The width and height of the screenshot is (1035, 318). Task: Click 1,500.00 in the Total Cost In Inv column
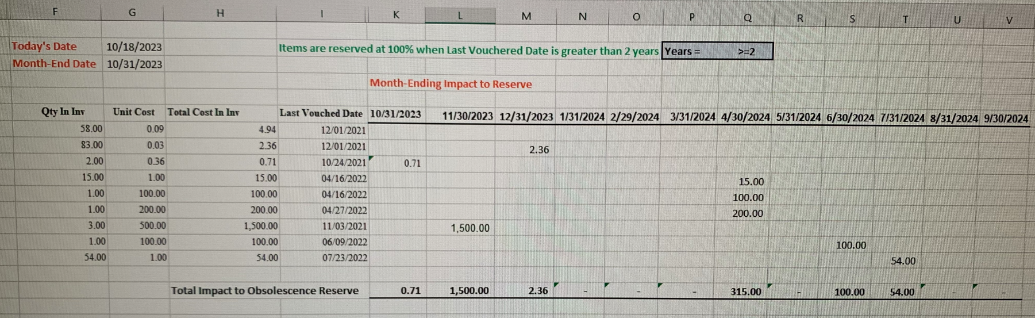261,226
